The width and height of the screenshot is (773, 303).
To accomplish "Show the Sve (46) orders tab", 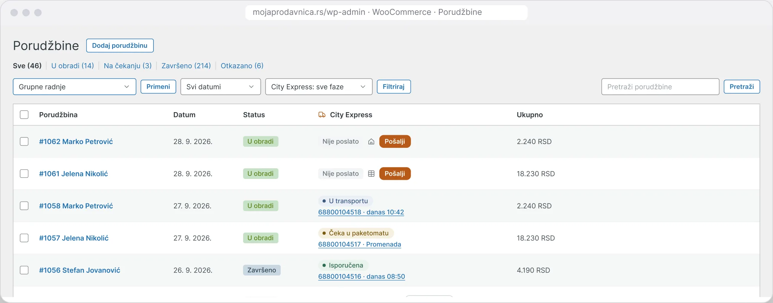I will [27, 66].
